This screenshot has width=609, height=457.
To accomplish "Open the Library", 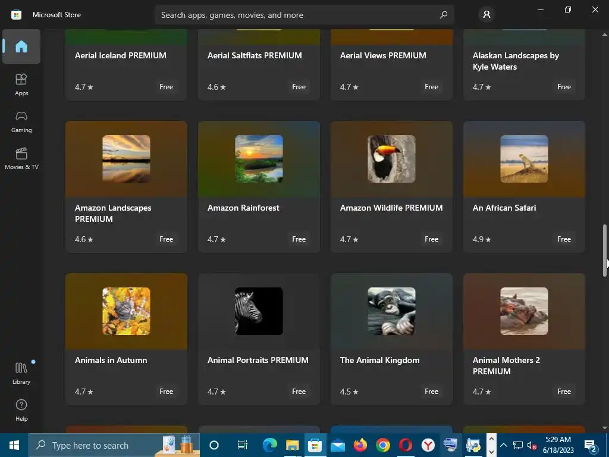I will pyautogui.click(x=21, y=373).
